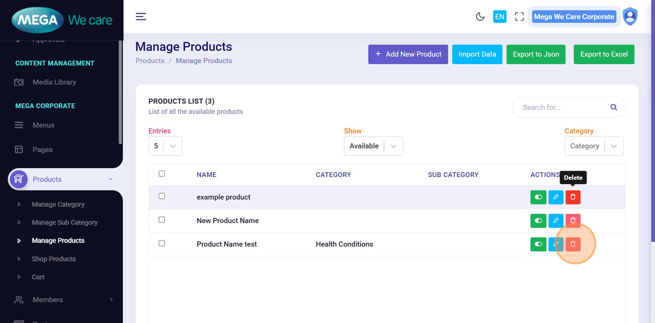Click the hamburger menu toggle icon
Screen dimensions: 655x323
(x=141, y=16)
